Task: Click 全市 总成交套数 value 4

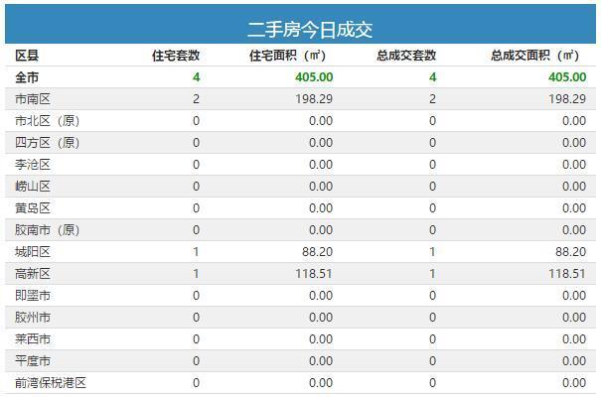Action: click(433, 77)
